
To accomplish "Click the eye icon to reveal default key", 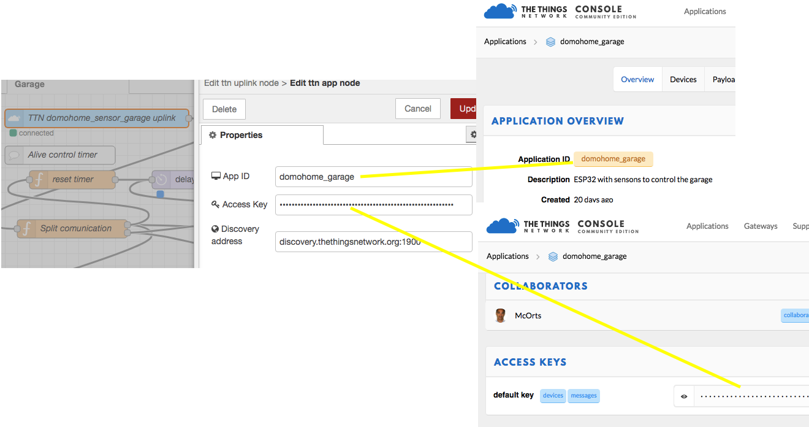I will (x=684, y=396).
